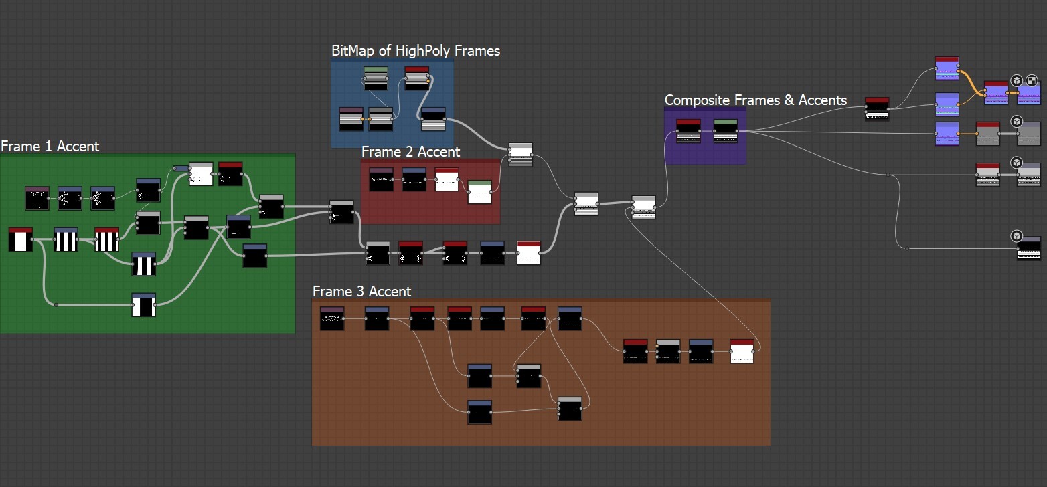The height and width of the screenshot is (487, 1047).
Task: Select red-header white striped node before the white output node
Action: click(x=988, y=175)
